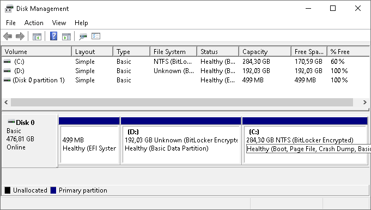This screenshot has width=371, height=210.
Task: Sort by the File System column header
Action: coord(173,52)
